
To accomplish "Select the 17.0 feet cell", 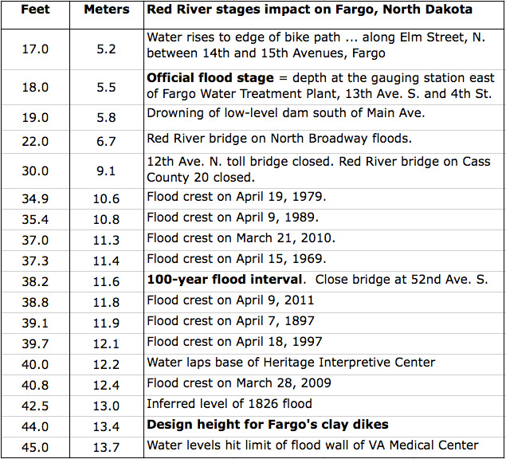I will (35, 49).
